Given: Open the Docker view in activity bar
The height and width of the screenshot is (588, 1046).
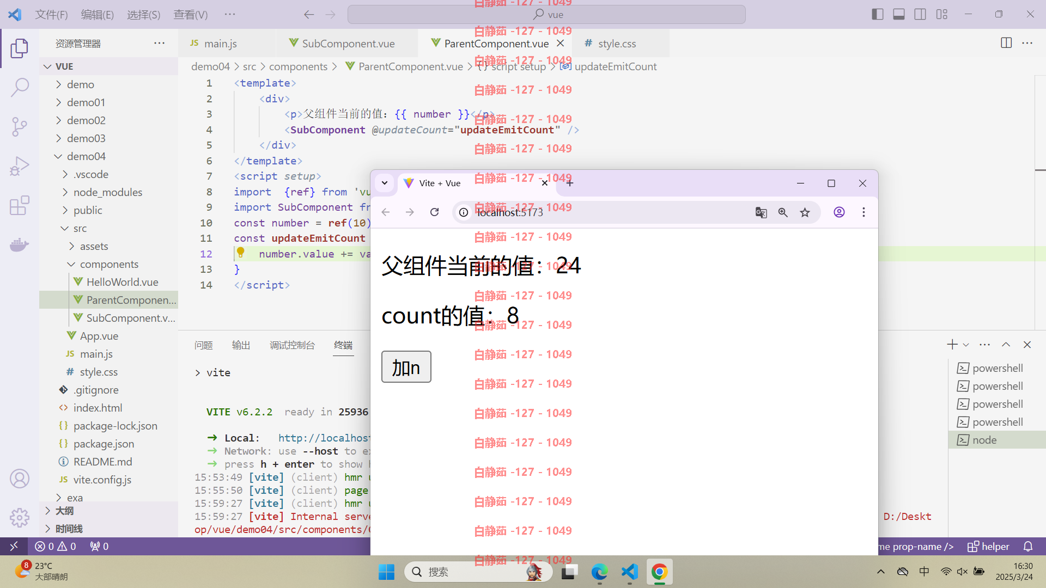Looking at the screenshot, I should tap(20, 244).
